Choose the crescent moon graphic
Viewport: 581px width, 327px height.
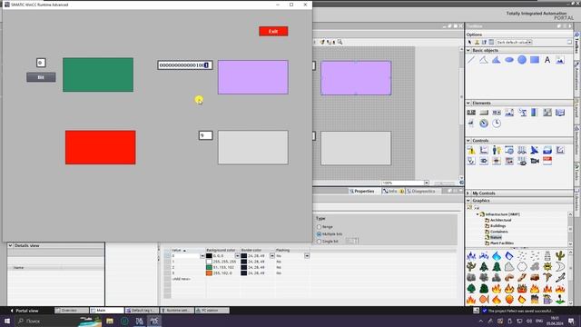click(560, 266)
